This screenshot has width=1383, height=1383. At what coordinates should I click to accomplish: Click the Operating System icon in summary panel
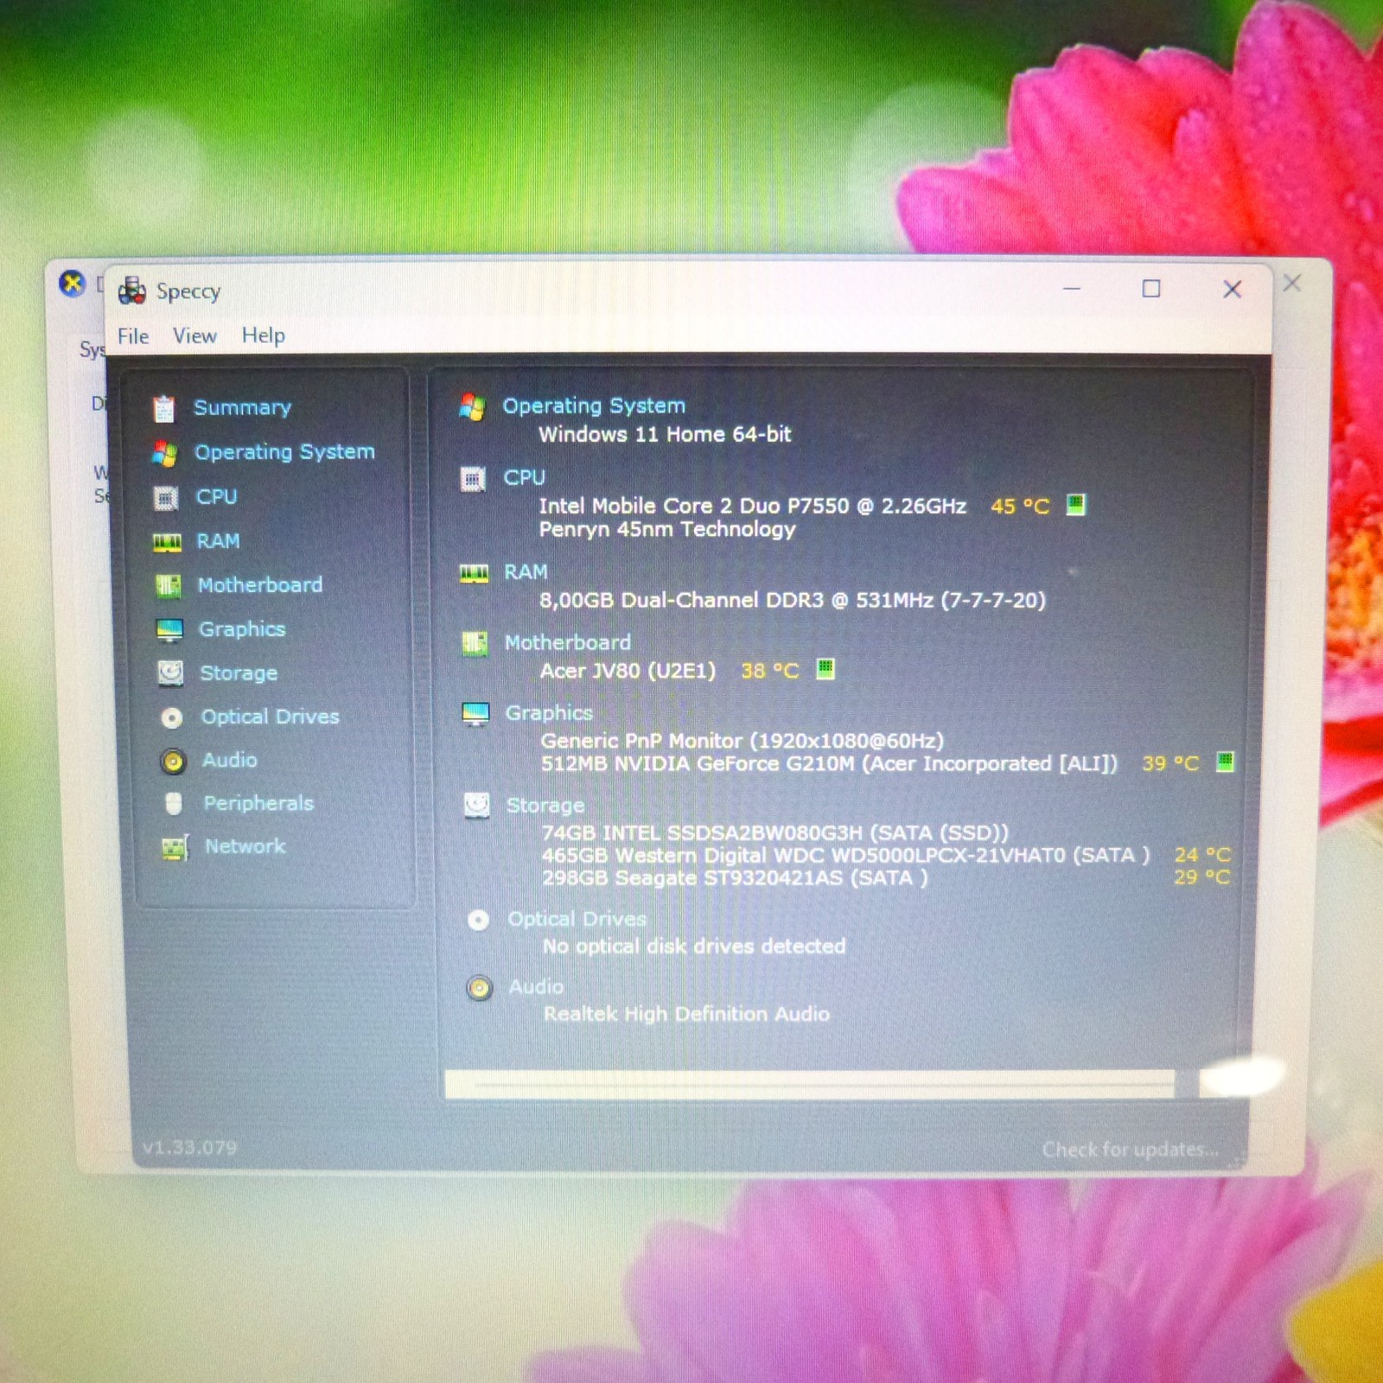472,407
